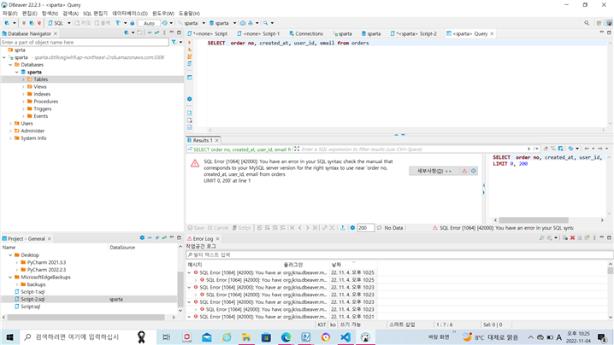This screenshot has width=614, height=345.
Task: Open the SQL editor toolbar button
Action: [56, 23]
